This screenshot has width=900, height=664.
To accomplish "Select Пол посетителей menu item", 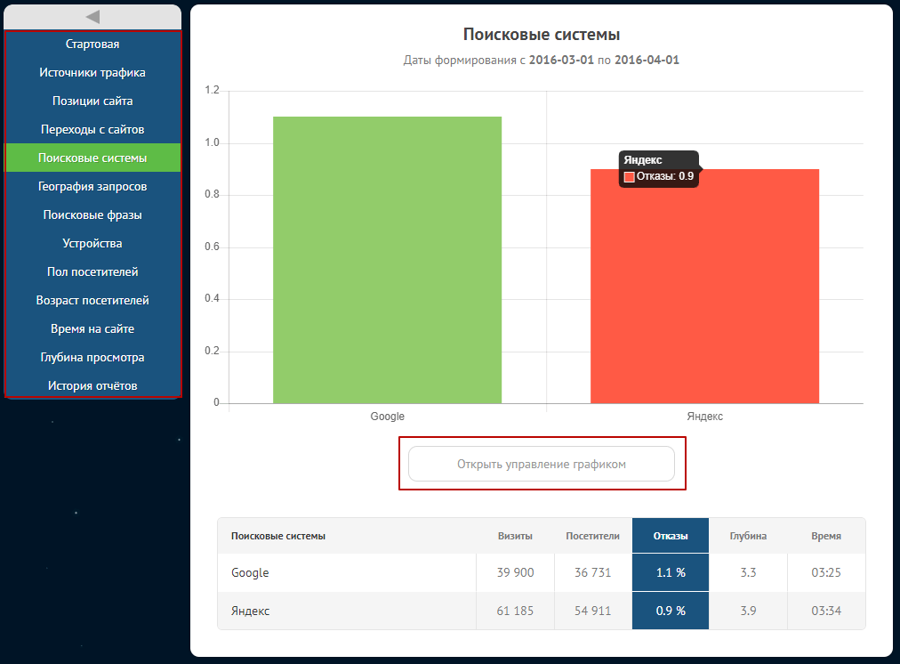I will pos(92,271).
